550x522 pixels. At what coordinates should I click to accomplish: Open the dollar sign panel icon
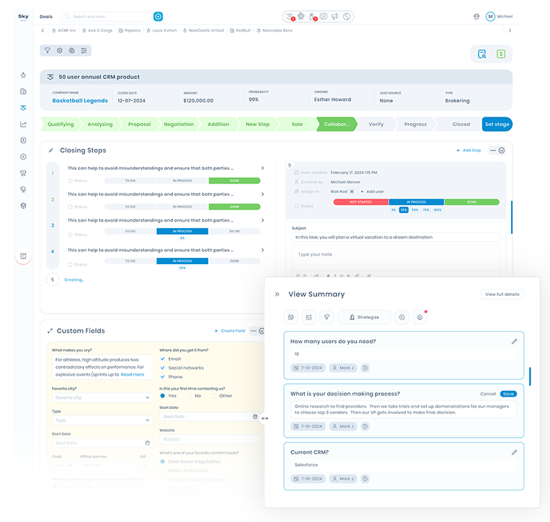pyautogui.click(x=500, y=54)
